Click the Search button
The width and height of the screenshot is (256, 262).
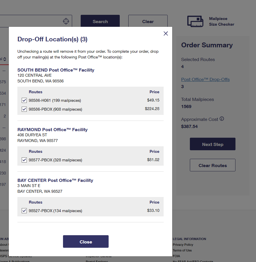point(100,21)
